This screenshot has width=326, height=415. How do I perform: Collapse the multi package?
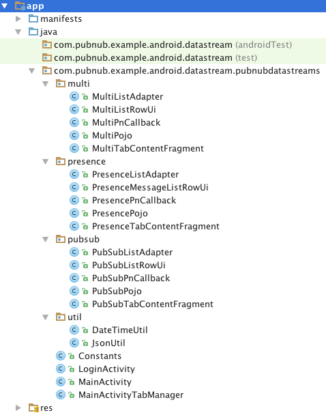[46, 84]
